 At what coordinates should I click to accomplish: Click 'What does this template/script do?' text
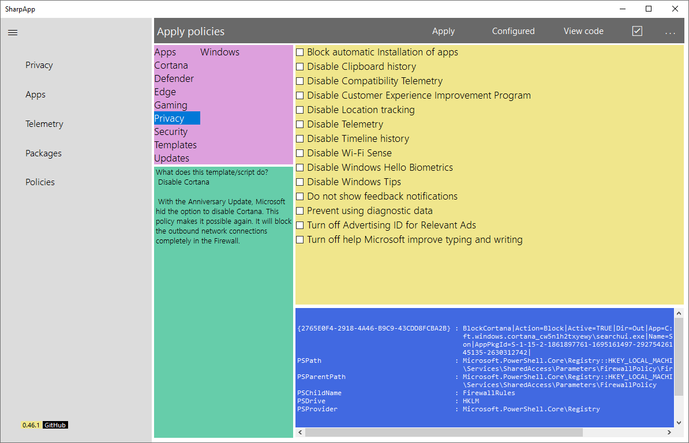pyautogui.click(x=212, y=172)
